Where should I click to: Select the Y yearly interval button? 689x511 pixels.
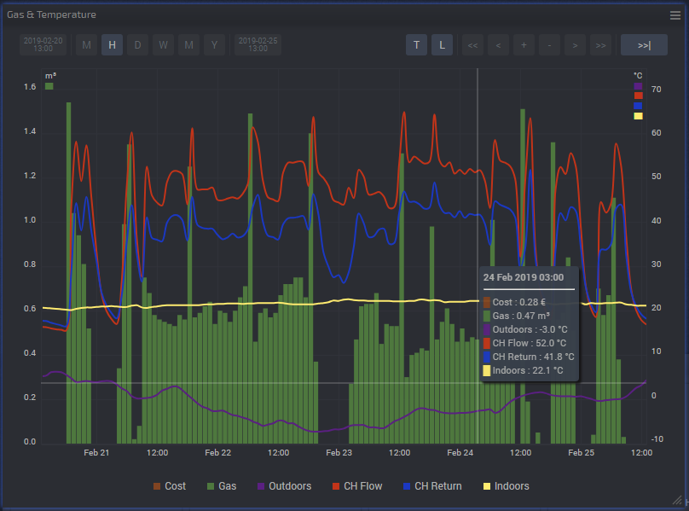point(214,45)
